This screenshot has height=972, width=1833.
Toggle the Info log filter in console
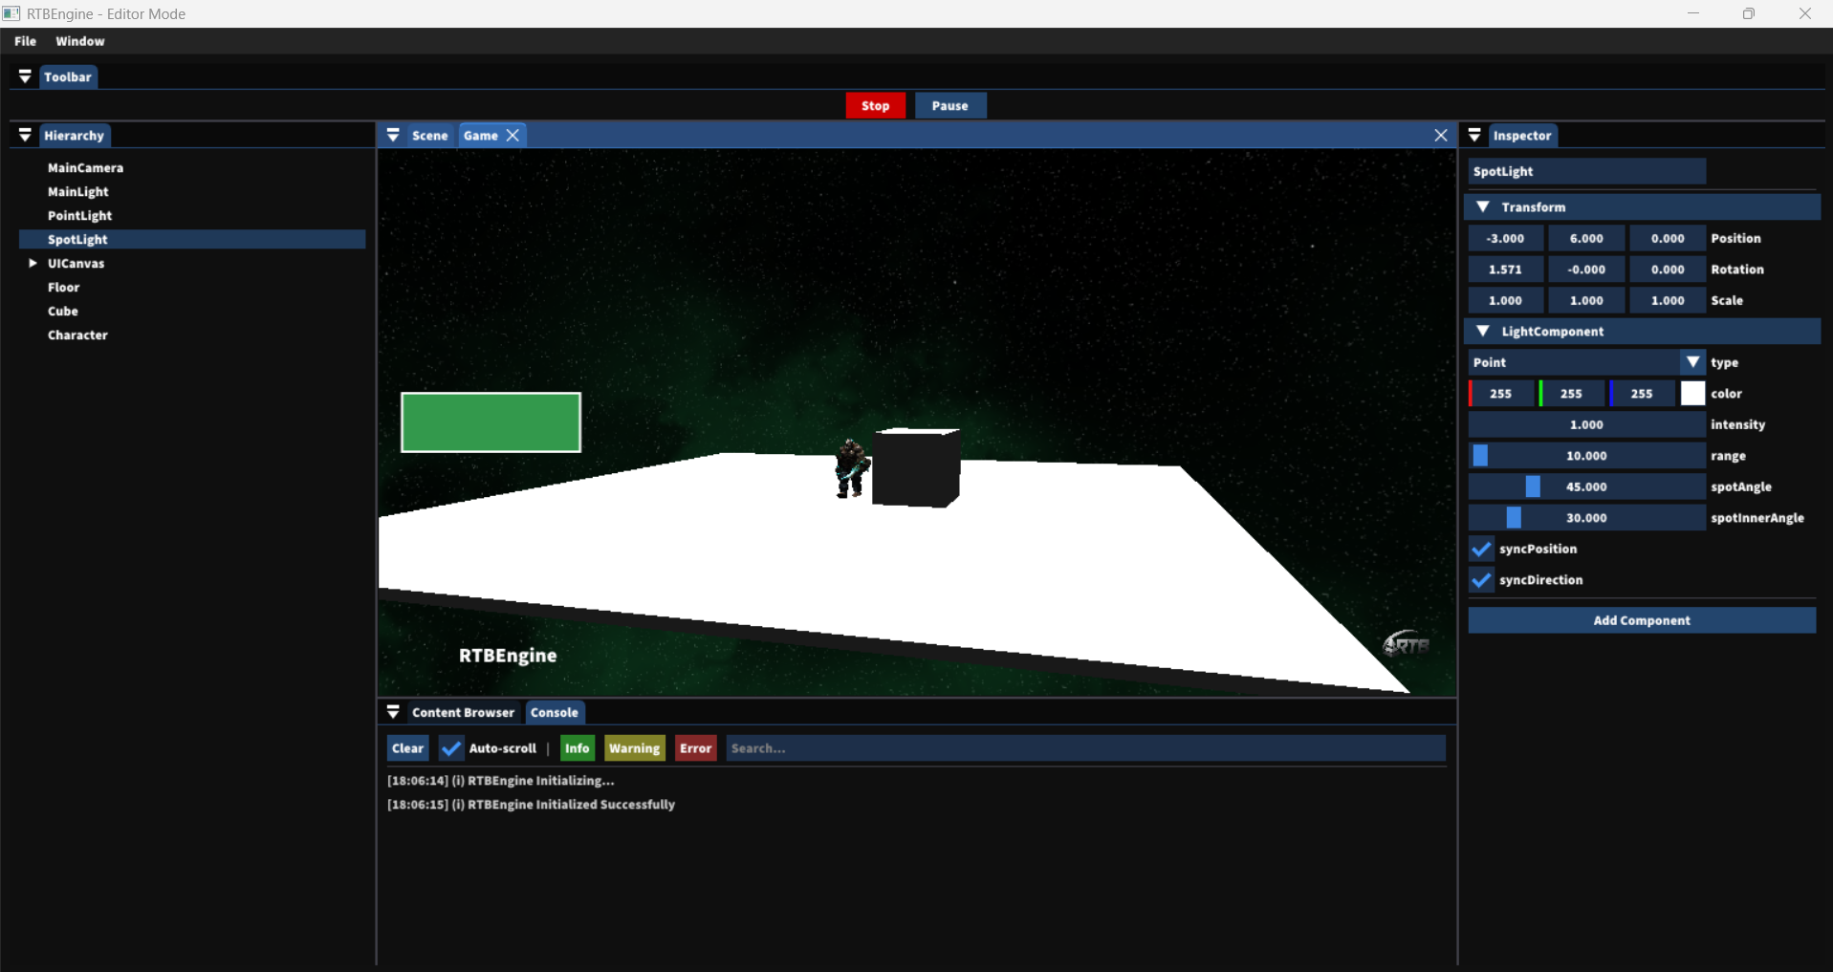point(577,747)
